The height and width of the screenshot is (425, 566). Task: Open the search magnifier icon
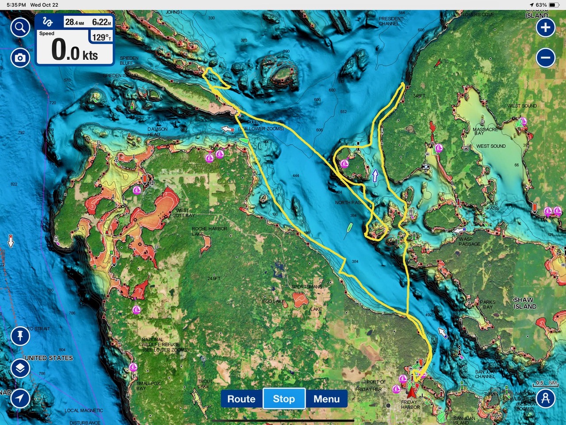point(20,28)
